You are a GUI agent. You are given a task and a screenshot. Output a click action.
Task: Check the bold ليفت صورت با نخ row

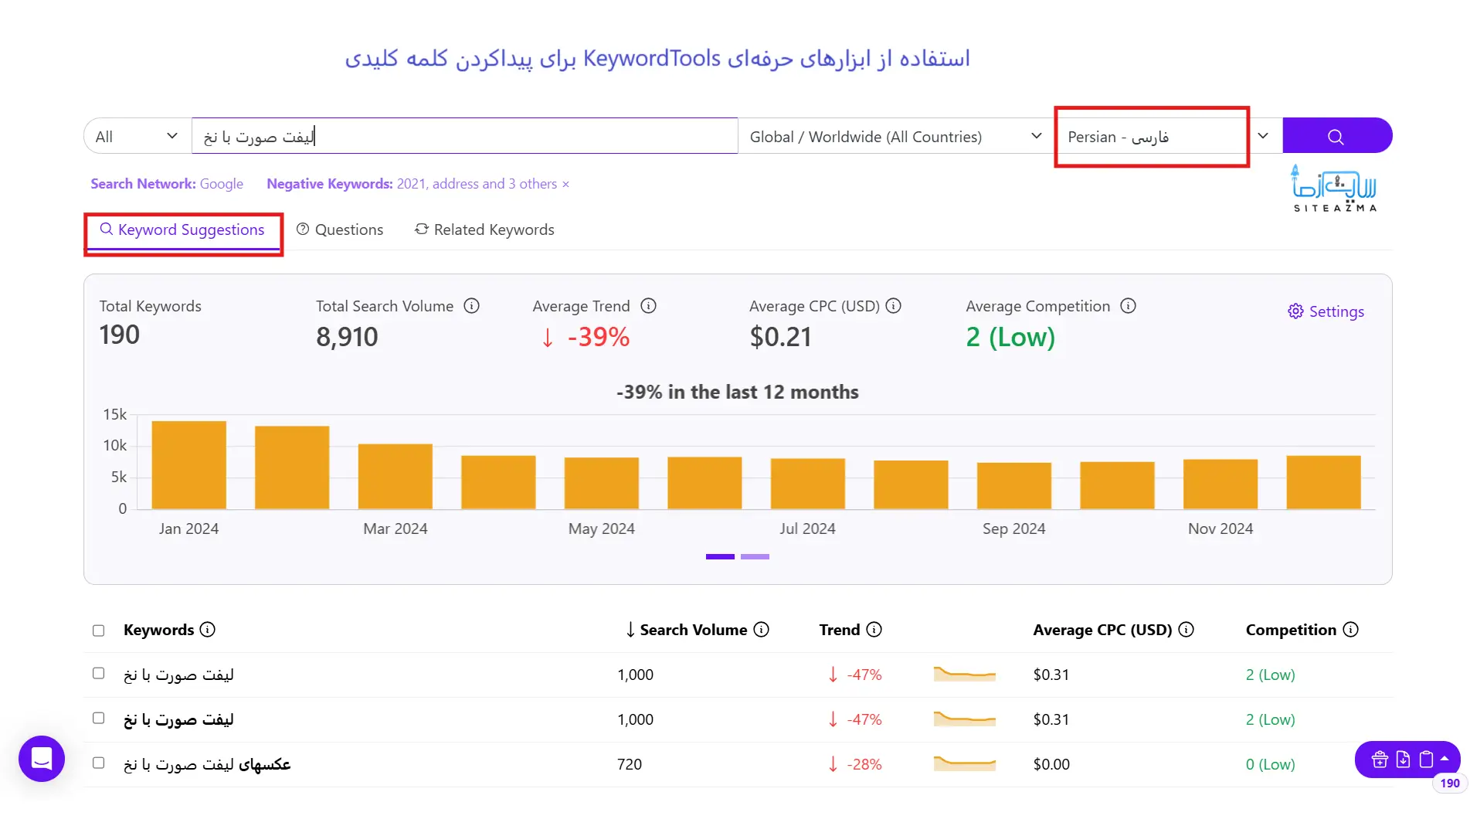[98, 718]
